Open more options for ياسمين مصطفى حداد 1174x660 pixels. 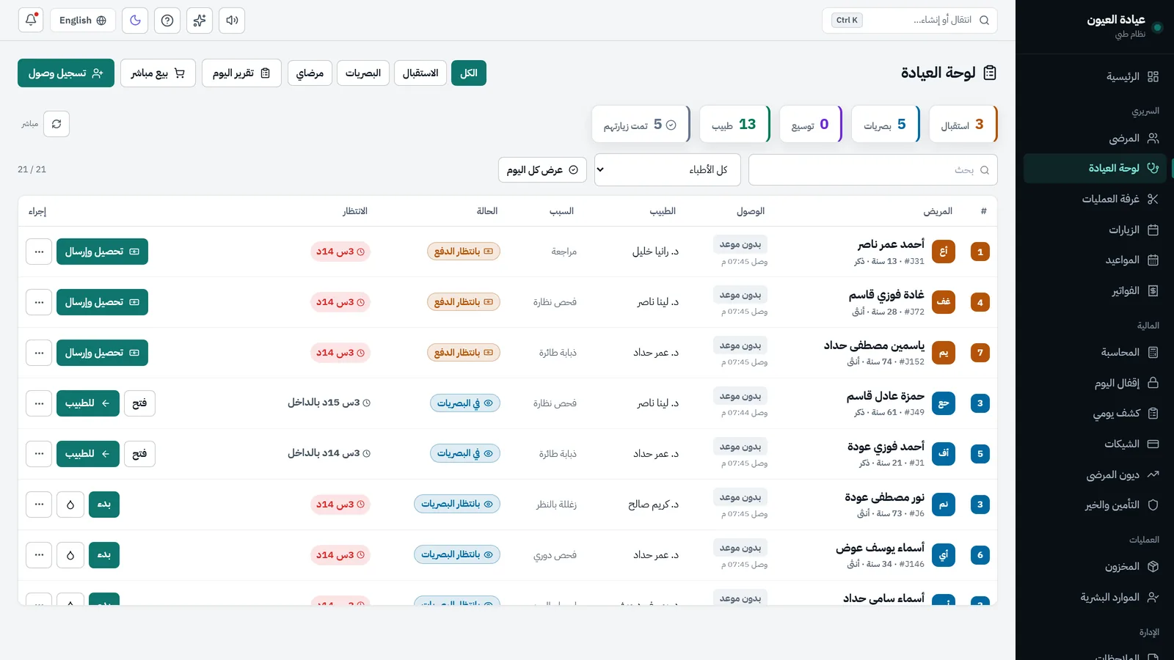pyautogui.click(x=39, y=353)
